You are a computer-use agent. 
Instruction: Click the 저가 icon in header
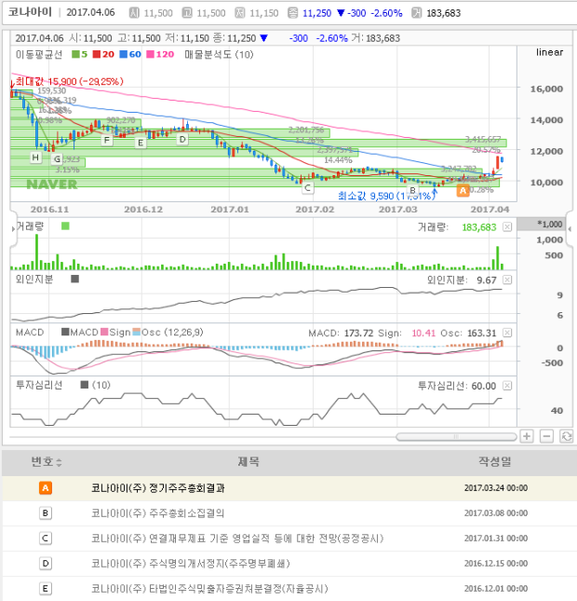pyautogui.click(x=240, y=13)
